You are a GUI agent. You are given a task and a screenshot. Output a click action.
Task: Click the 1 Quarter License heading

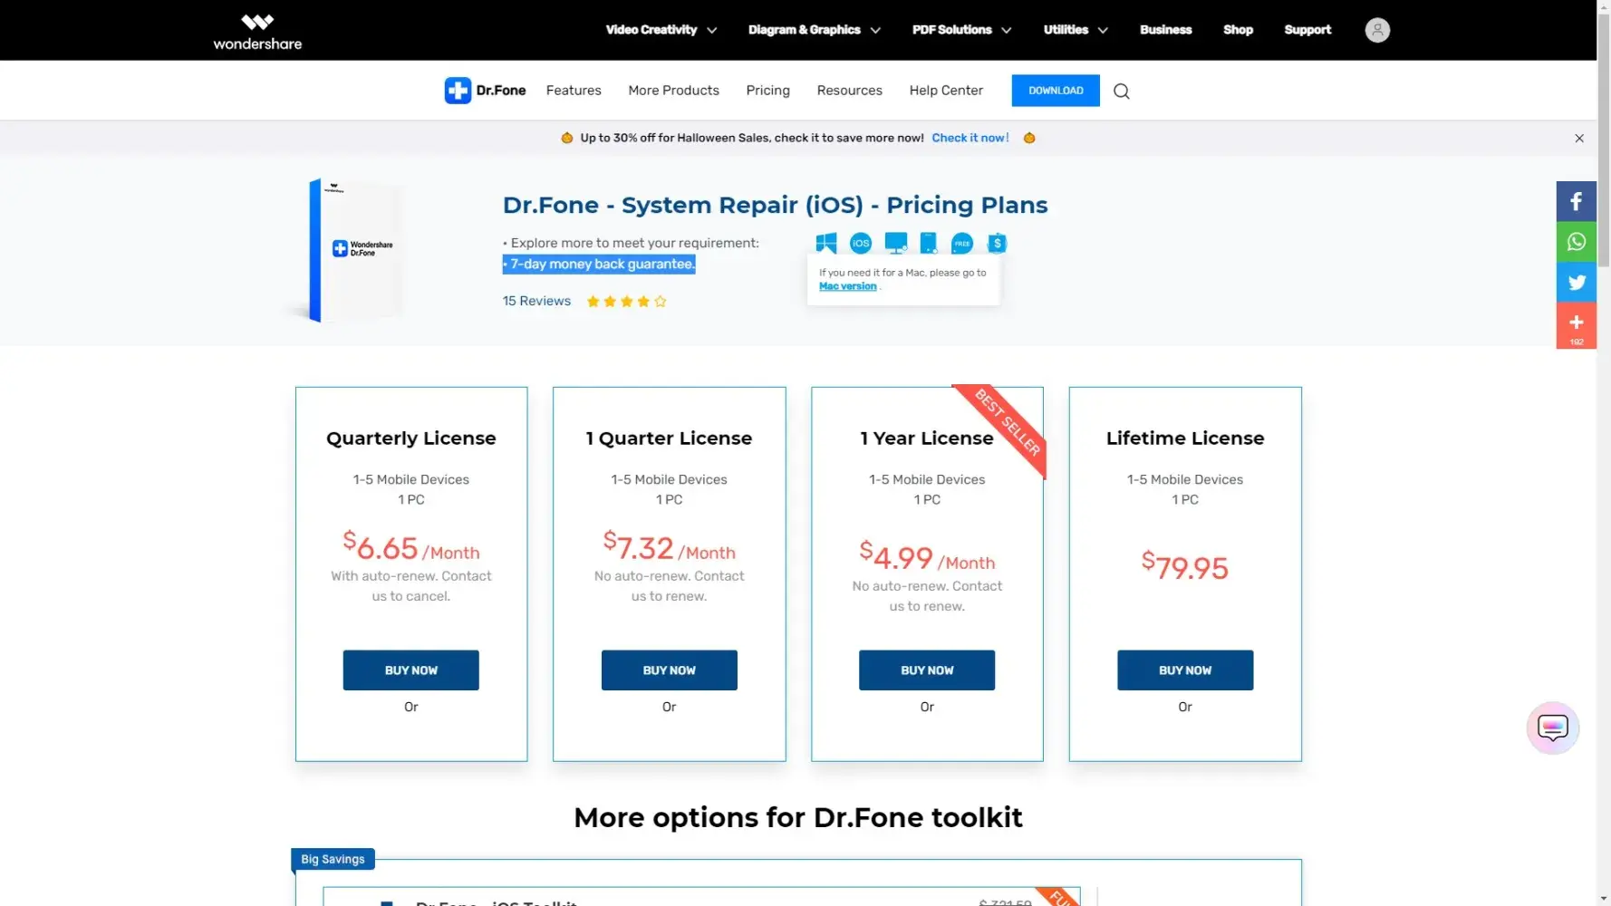tap(669, 439)
